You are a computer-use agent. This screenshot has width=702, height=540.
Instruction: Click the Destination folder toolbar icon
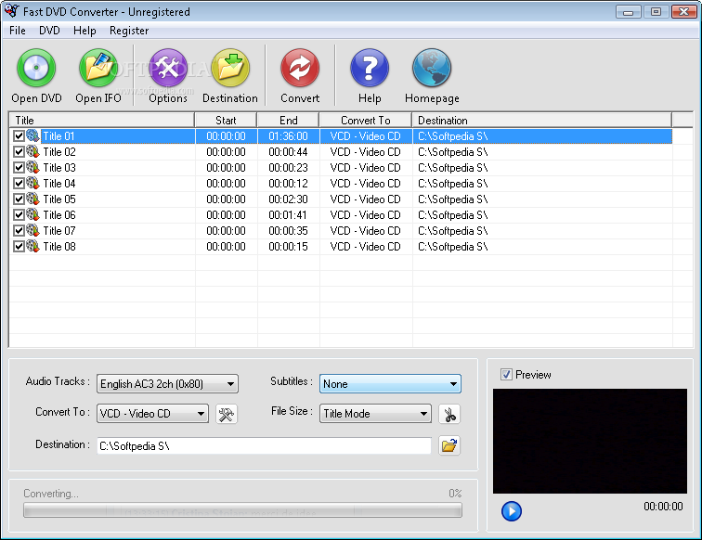click(230, 68)
